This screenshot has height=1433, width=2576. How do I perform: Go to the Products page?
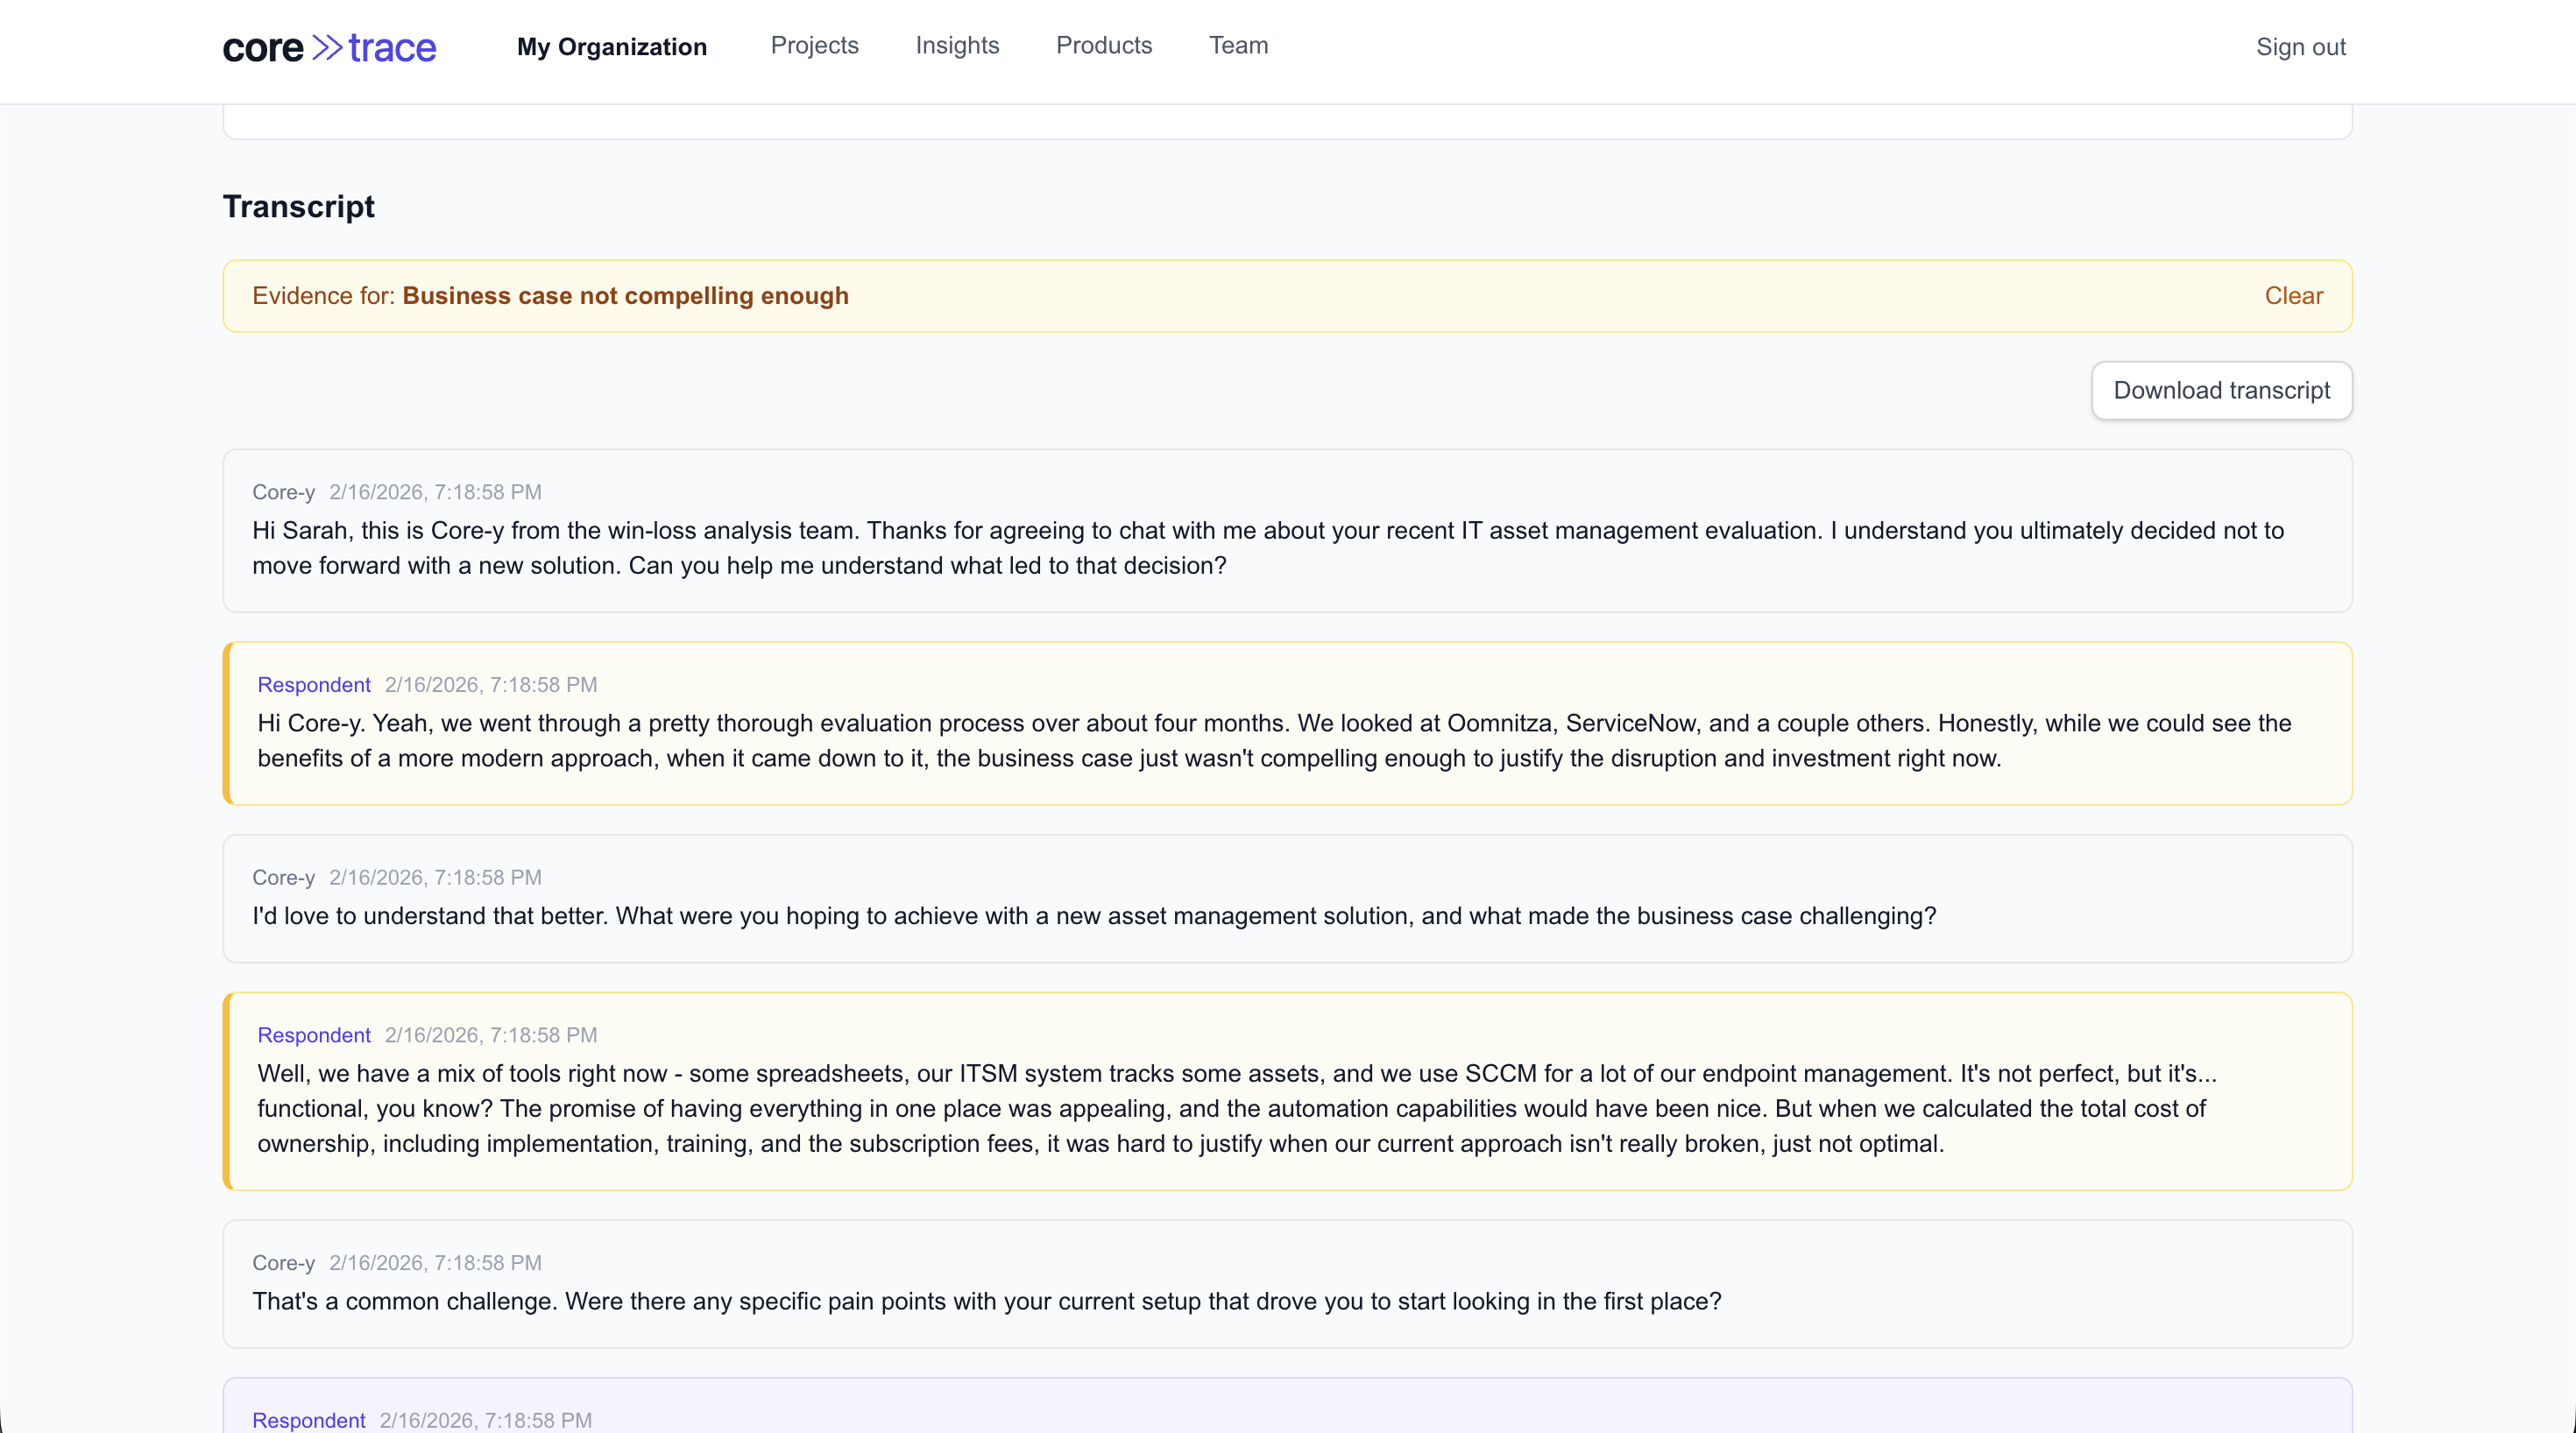(1104, 46)
